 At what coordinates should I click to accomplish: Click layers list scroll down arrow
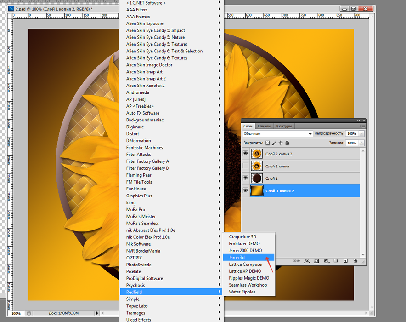pos(363,255)
